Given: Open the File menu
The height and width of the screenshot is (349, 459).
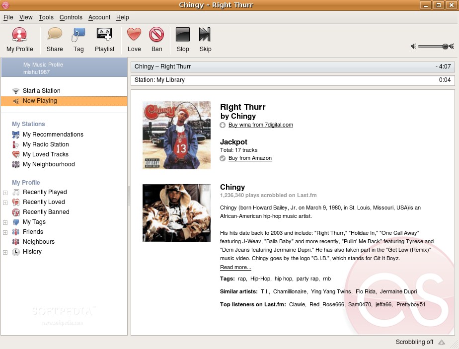Looking at the screenshot, I should (8, 17).
